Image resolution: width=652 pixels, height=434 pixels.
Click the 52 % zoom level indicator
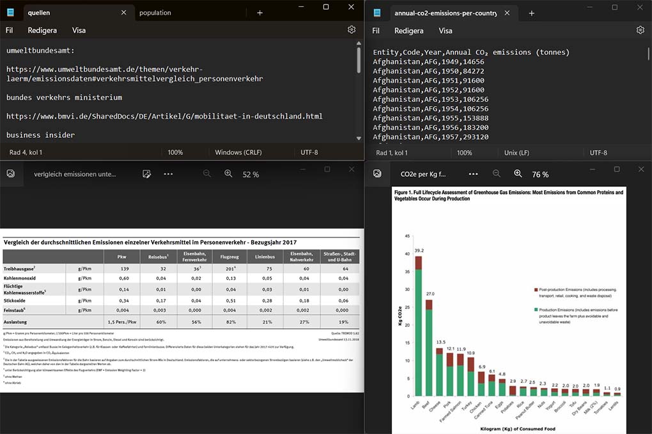pyautogui.click(x=251, y=174)
